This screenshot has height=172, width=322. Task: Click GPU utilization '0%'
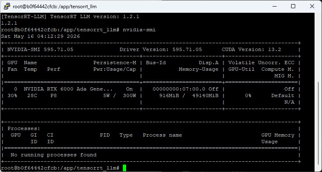pyautogui.click(x=248, y=95)
